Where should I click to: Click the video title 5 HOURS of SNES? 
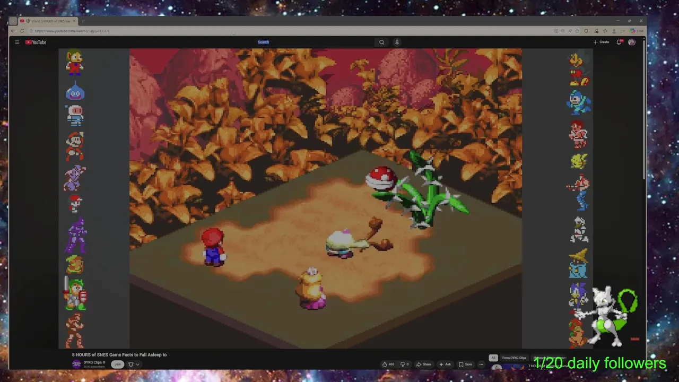tap(119, 354)
